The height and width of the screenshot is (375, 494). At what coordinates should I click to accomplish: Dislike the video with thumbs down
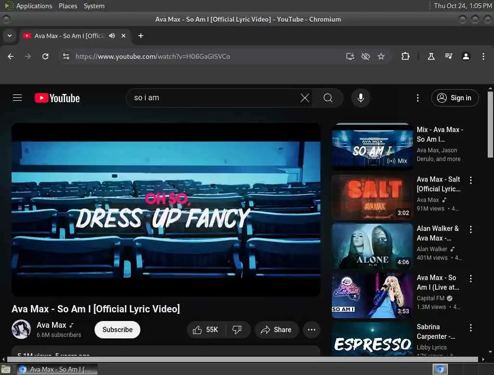[x=237, y=330]
